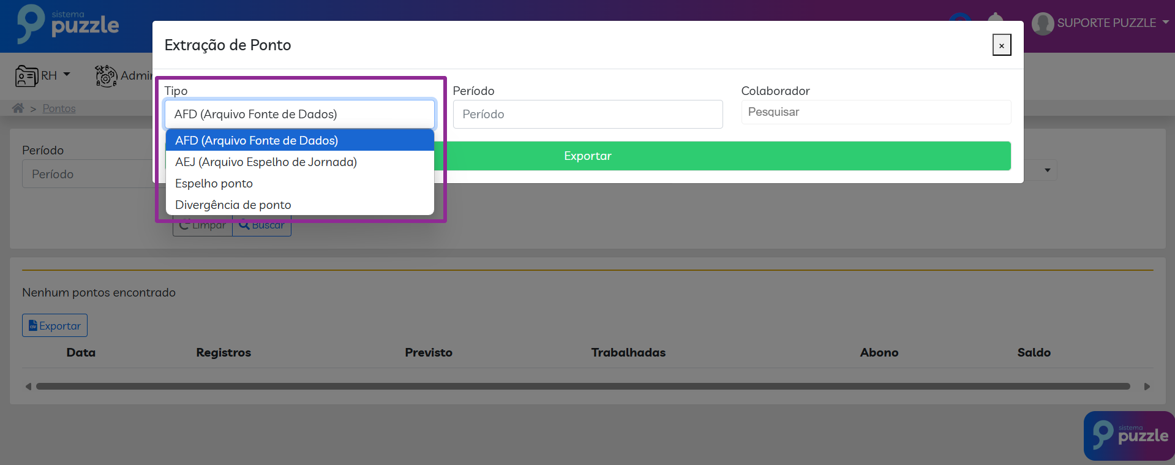Click the notification bell icon
Image resolution: width=1175 pixels, height=465 pixels.
[x=996, y=17]
